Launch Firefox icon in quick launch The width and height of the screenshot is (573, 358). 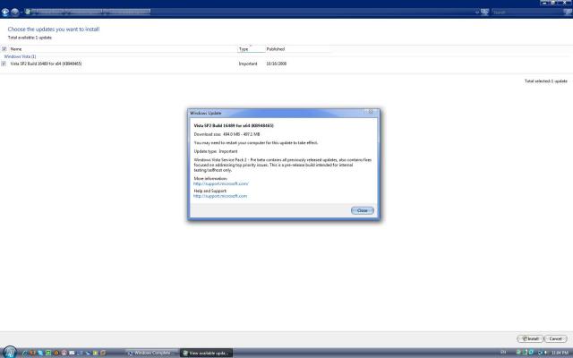click(x=32, y=353)
